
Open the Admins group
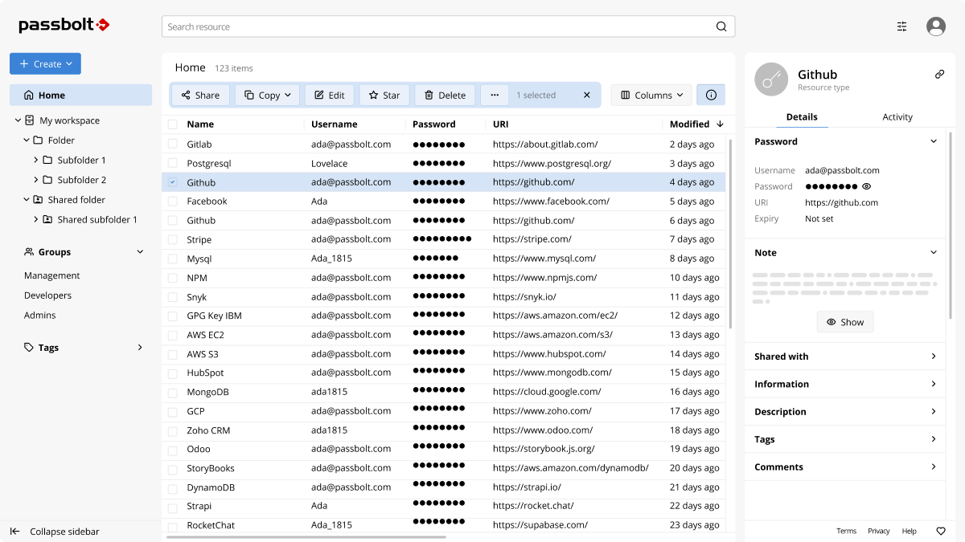[x=40, y=315]
